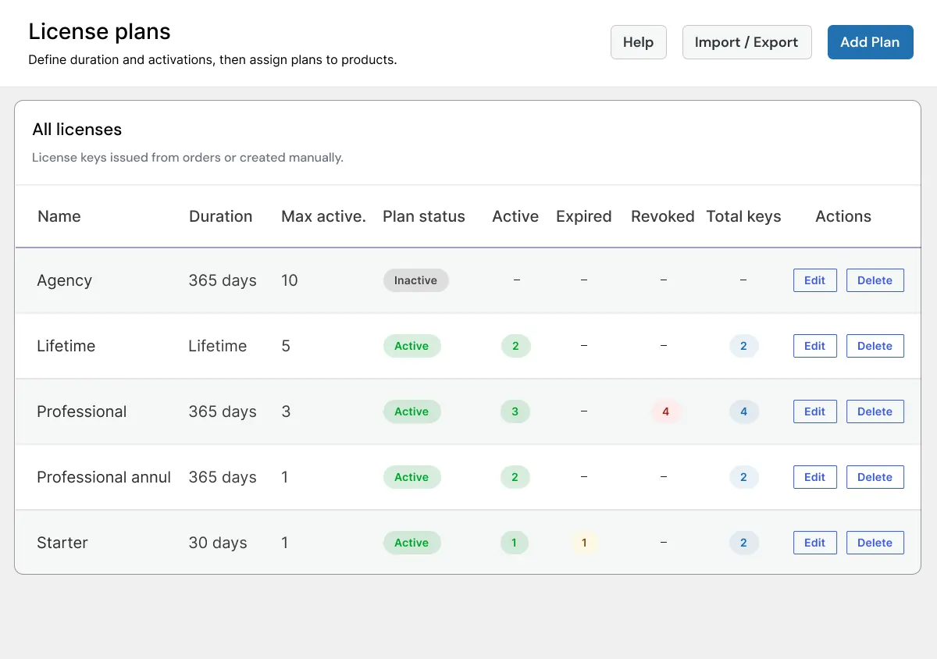Delete the Agency plan
Viewport: 937px width, 659px height.
coord(875,280)
